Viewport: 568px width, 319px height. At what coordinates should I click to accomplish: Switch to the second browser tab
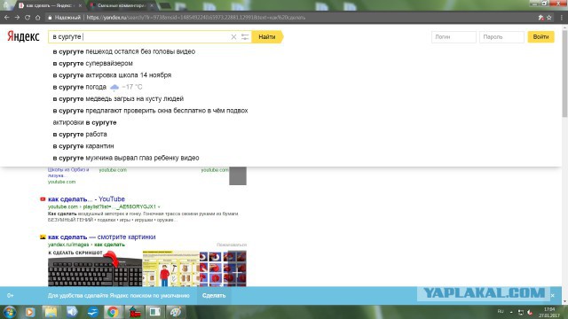coord(122,6)
